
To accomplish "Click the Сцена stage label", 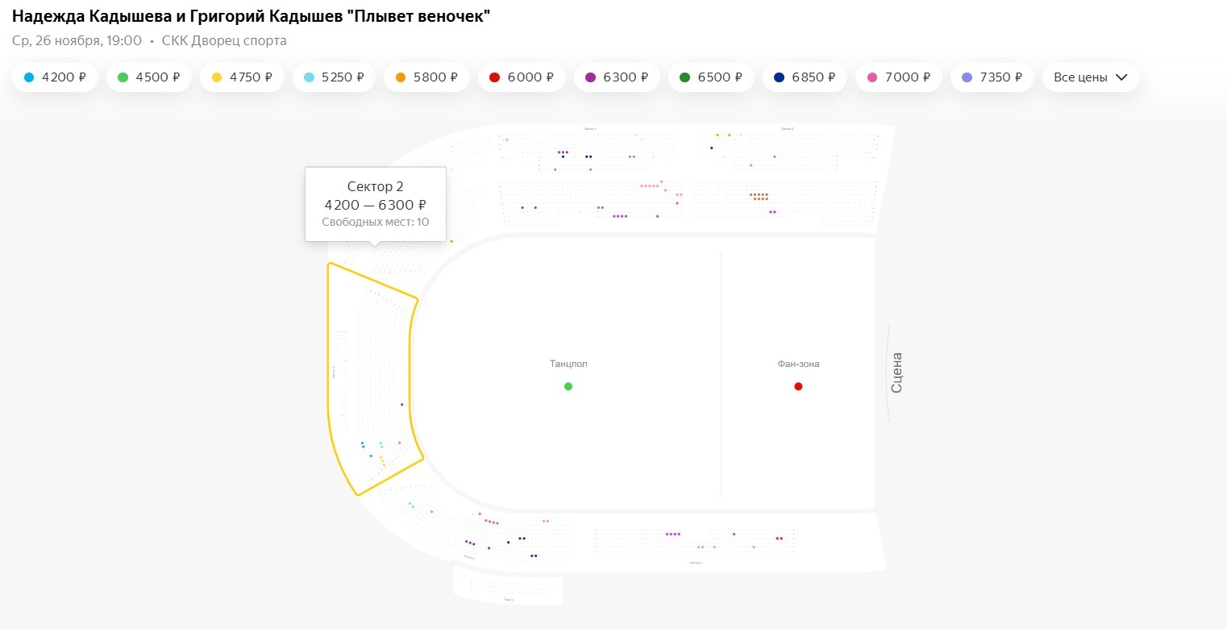I will tap(896, 373).
